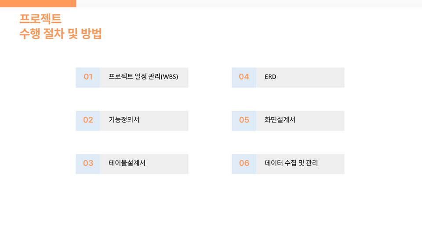
Task: Click the orange title word 프로젝트
Action: point(40,19)
